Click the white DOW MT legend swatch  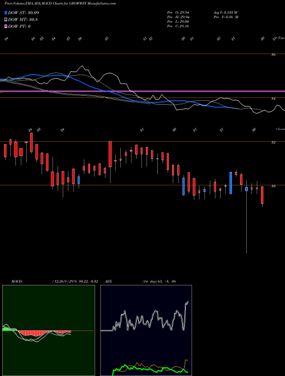[x=6, y=20]
